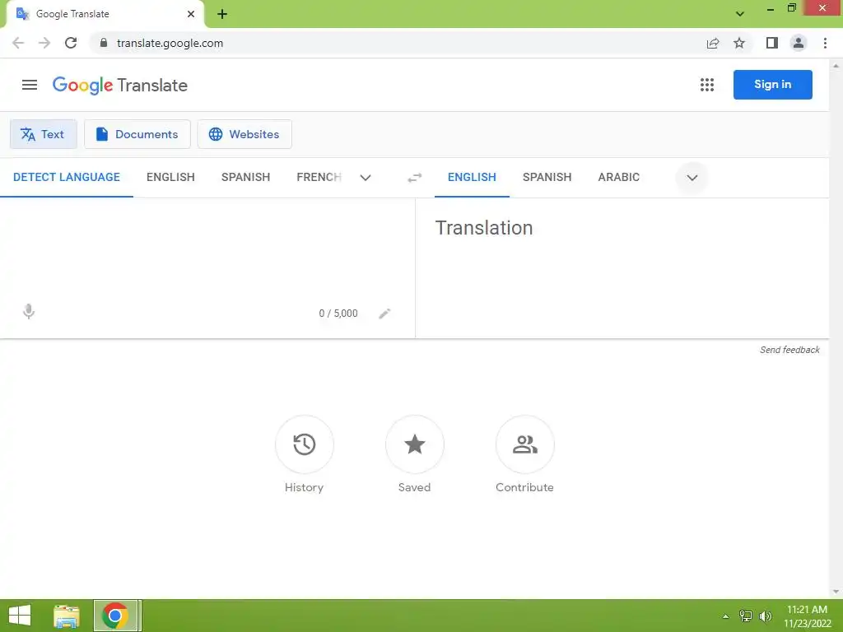Open the Chrome profile menu
843x632 pixels.
799,43
